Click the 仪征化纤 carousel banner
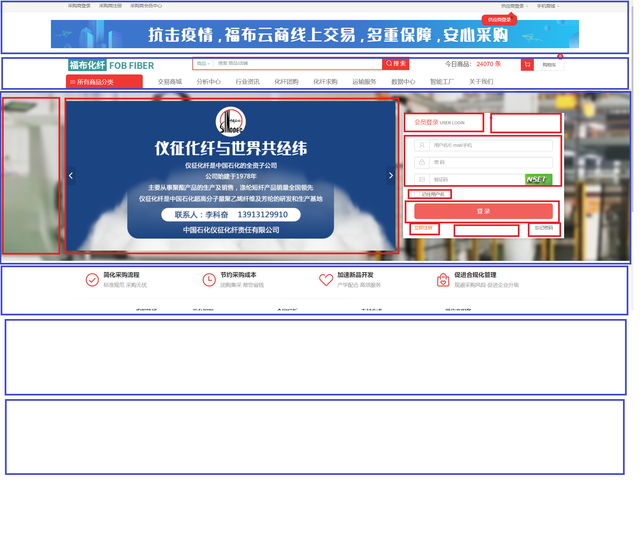Screen dimensions: 641x549 [231, 176]
